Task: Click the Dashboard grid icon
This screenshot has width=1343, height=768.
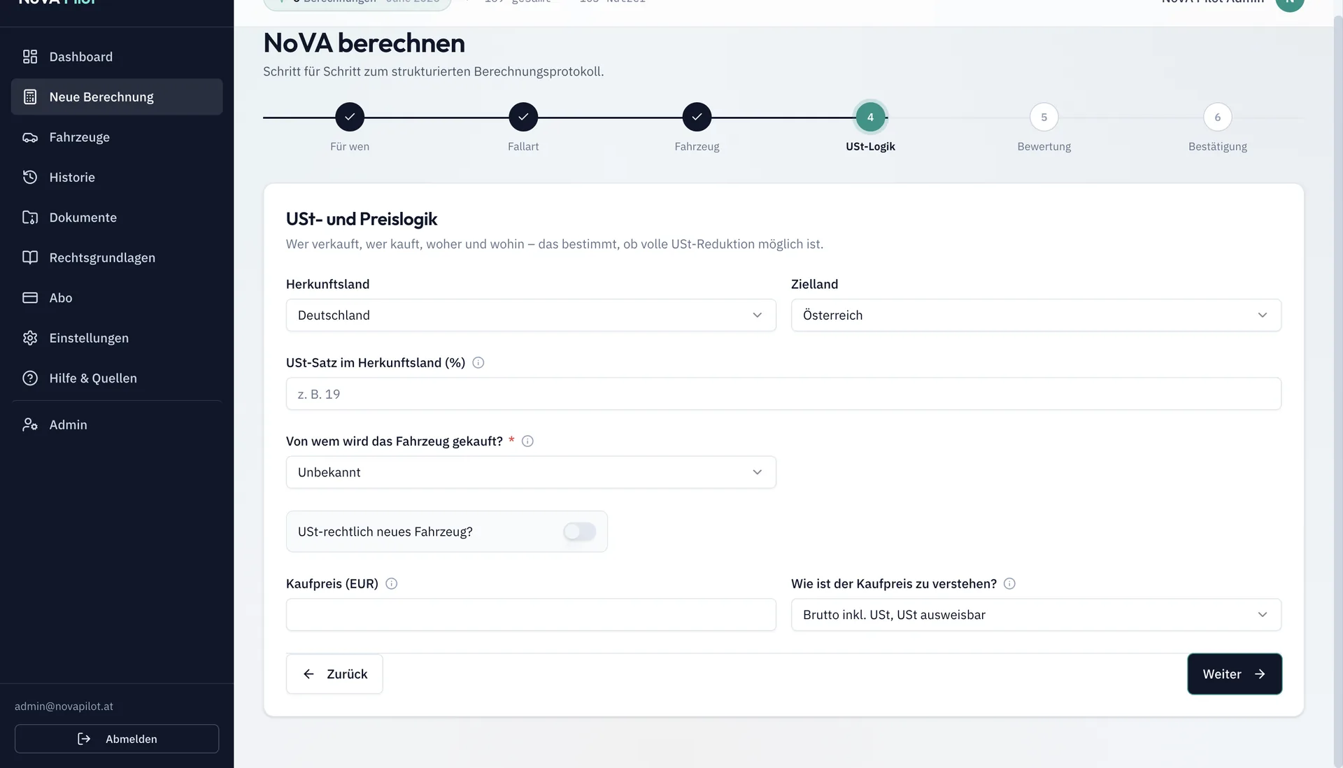Action: pos(30,57)
